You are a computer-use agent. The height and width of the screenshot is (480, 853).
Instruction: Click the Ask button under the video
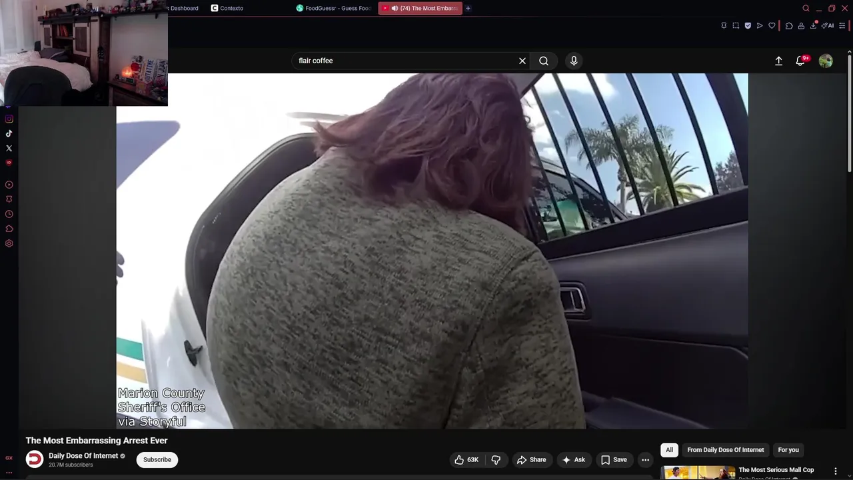[x=573, y=460]
